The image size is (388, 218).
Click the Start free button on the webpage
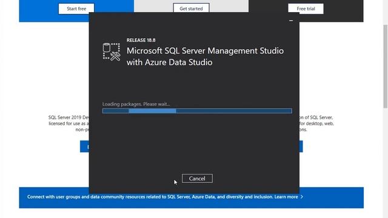(x=76, y=8)
